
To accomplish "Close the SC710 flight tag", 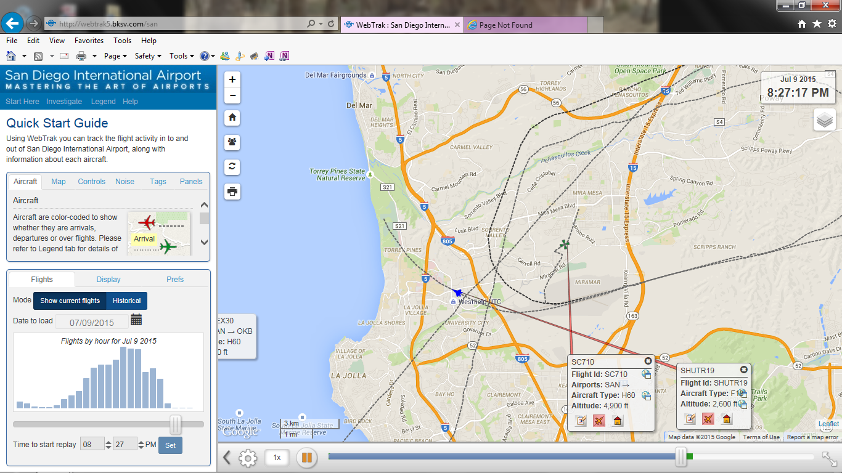I will pyautogui.click(x=648, y=362).
